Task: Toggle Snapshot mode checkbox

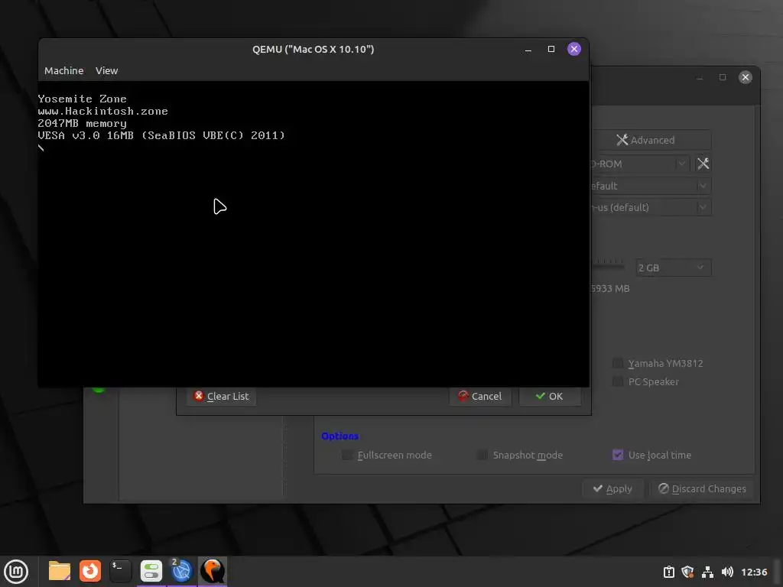Action: point(482,456)
